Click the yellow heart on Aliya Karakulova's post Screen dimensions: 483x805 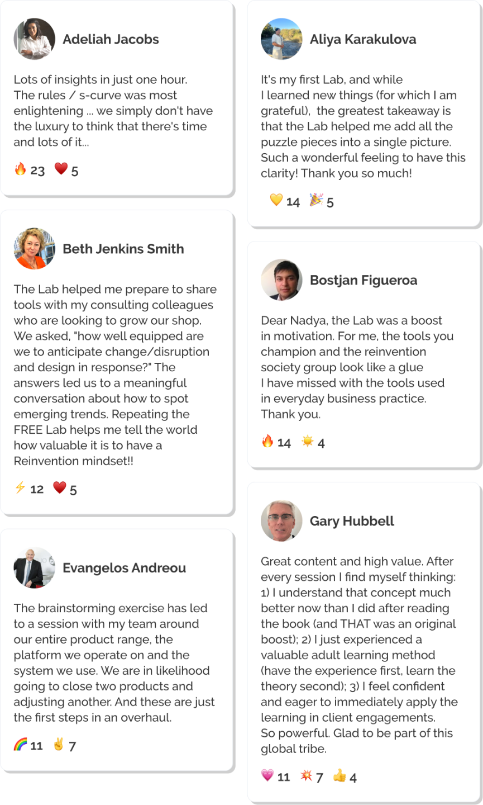tap(276, 200)
